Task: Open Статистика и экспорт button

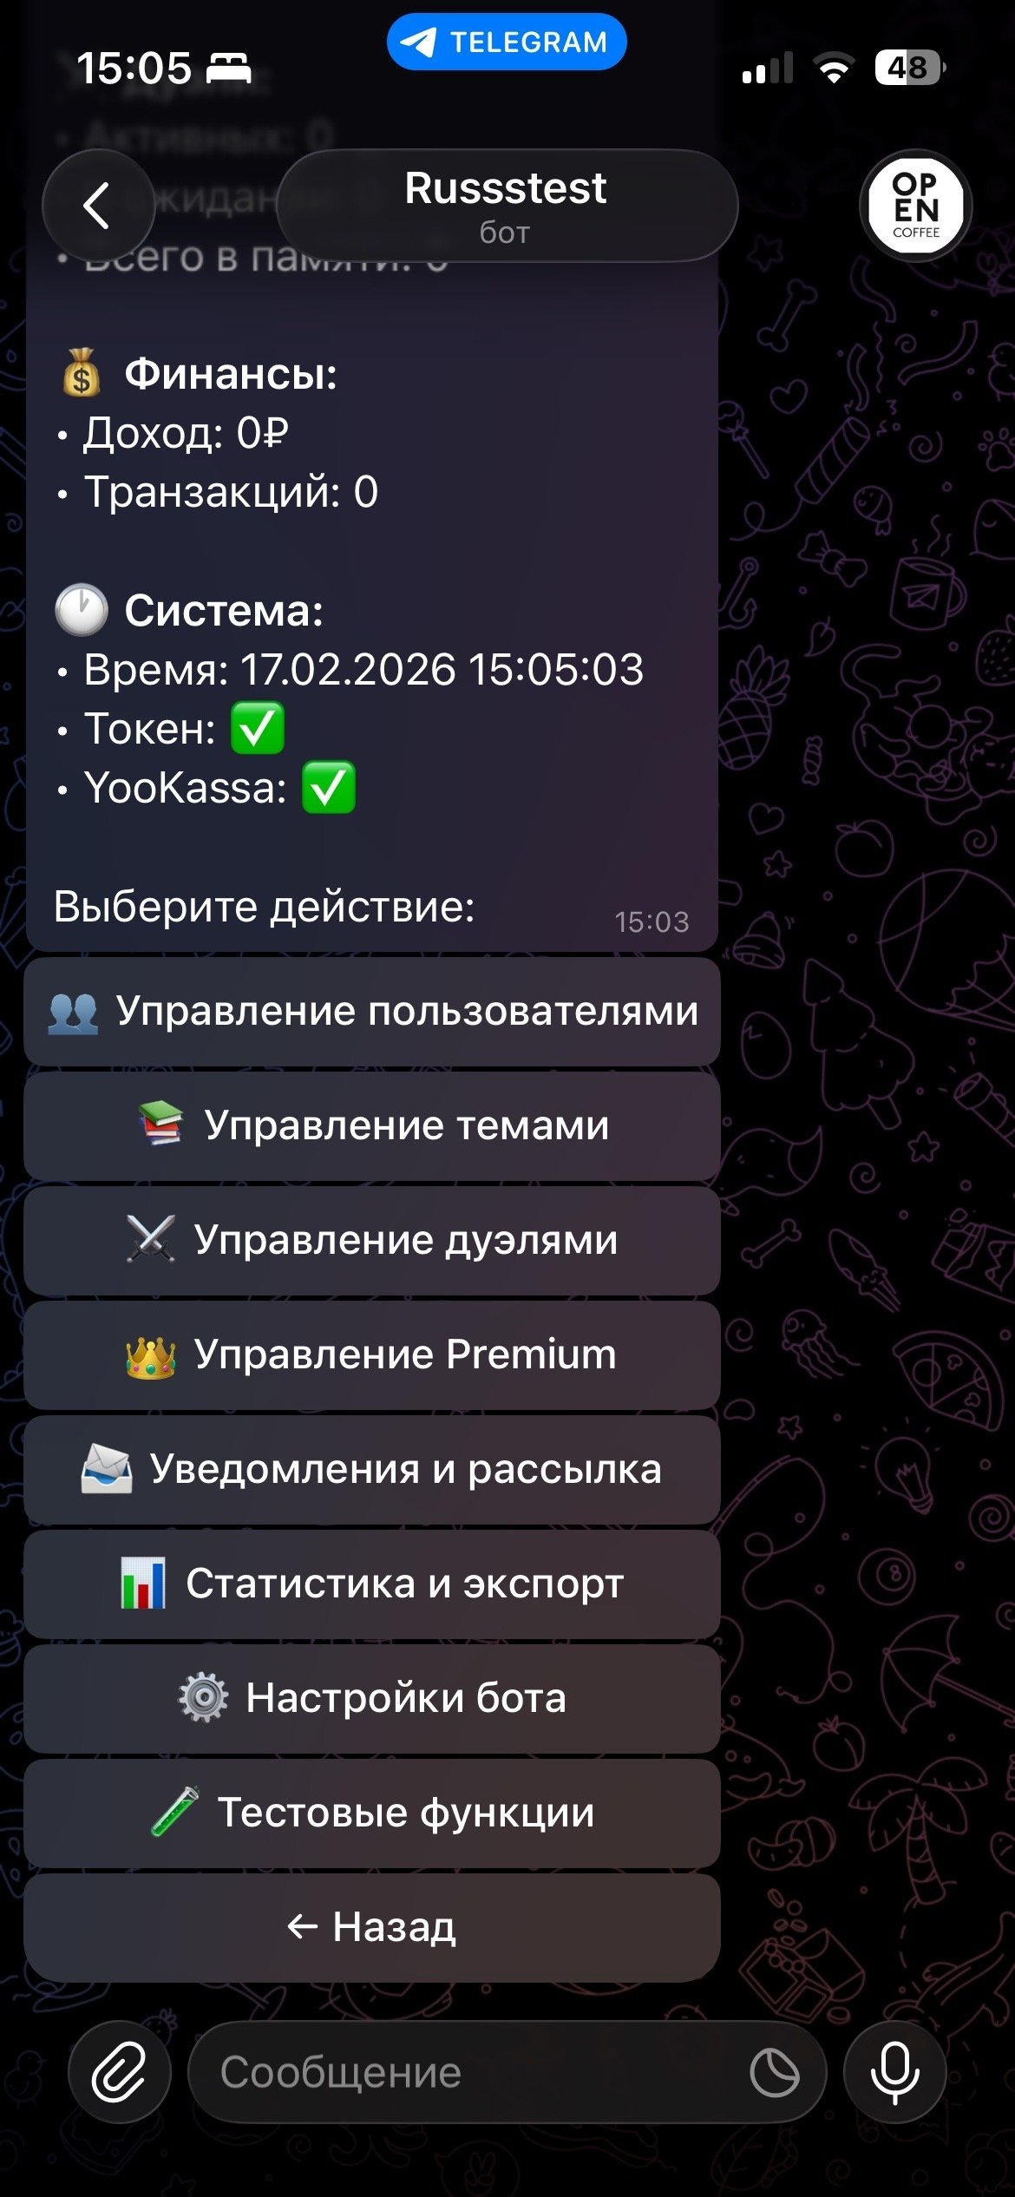Action: (372, 1584)
